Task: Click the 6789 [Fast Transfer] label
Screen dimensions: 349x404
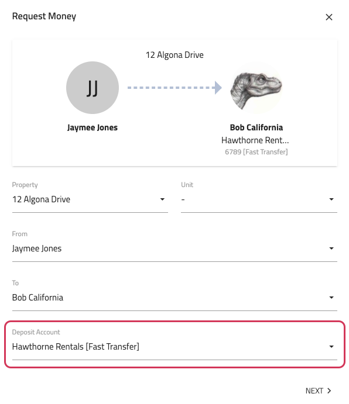Action: tap(256, 152)
